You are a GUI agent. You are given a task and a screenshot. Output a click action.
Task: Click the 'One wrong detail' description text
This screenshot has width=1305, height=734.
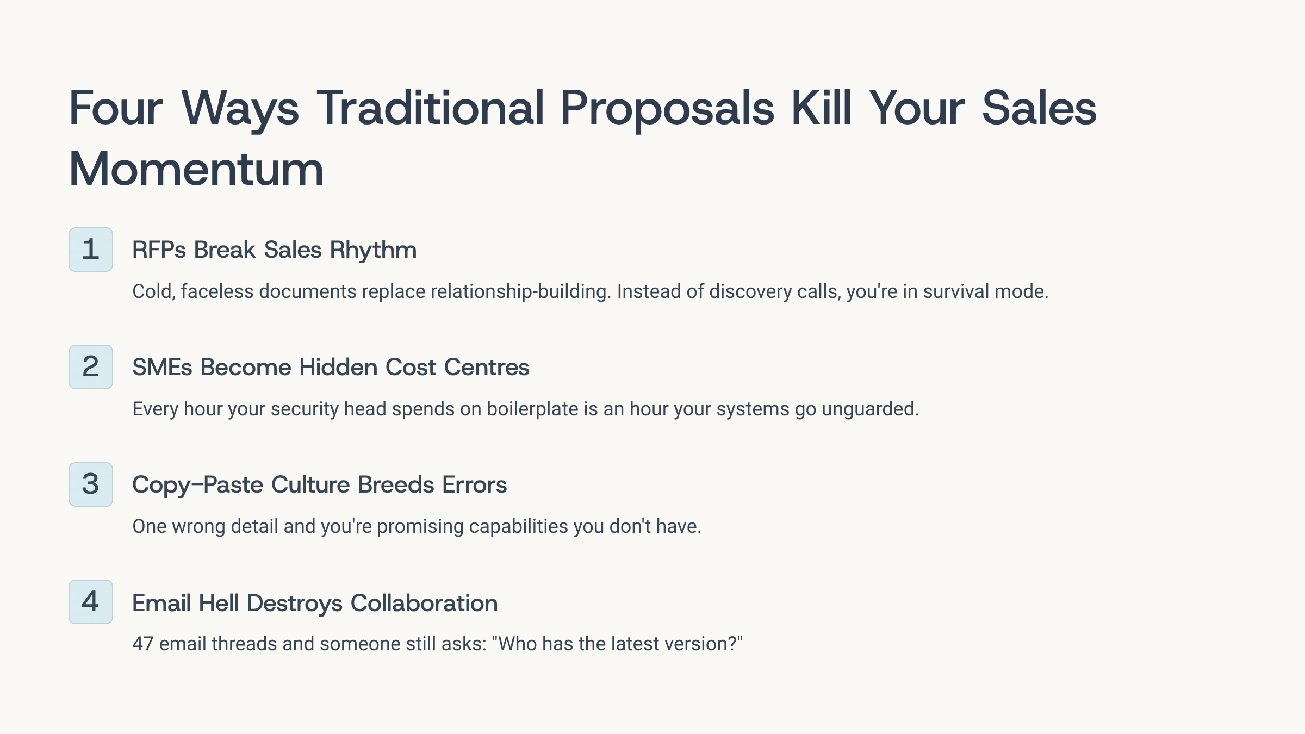pos(417,527)
